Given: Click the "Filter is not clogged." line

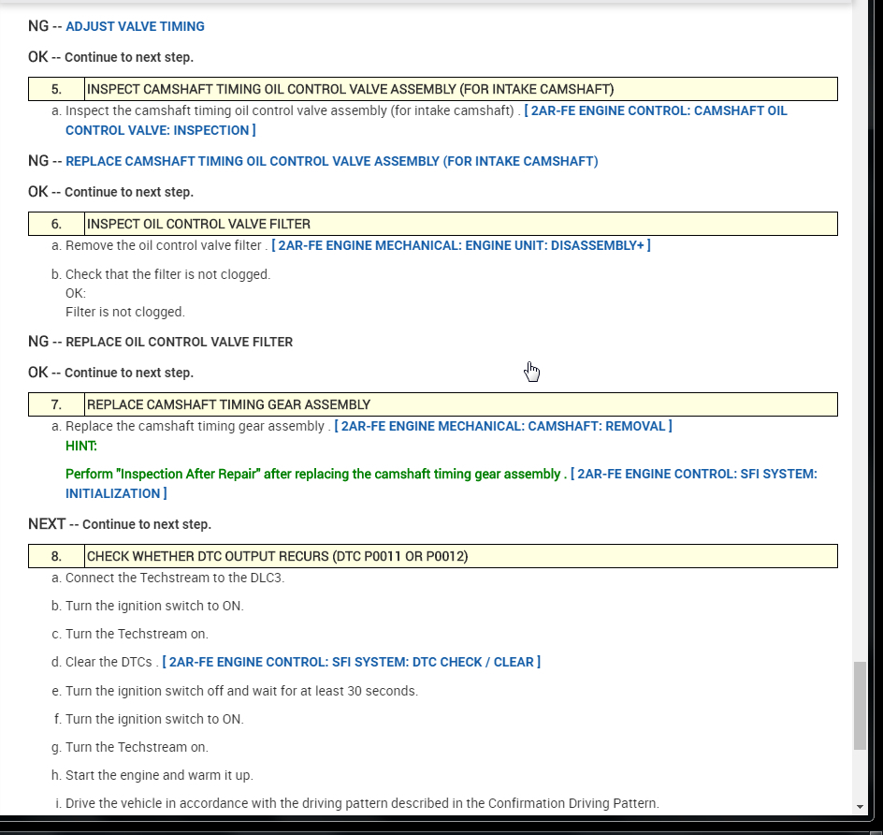Looking at the screenshot, I should (125, 312).
